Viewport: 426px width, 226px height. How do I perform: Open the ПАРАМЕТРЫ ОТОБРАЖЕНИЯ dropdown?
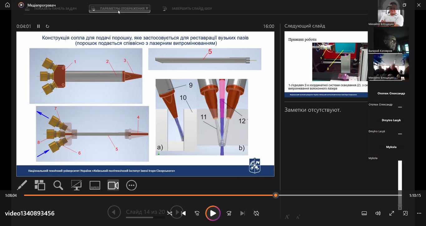[119, 8]
